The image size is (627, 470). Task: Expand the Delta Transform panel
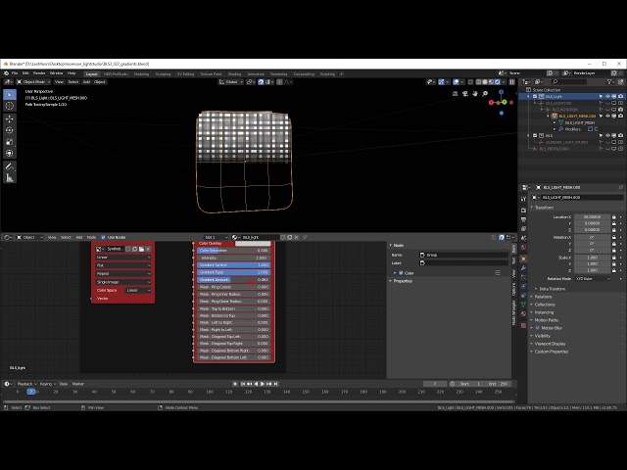pyautogui.click(x=553, y=289)
